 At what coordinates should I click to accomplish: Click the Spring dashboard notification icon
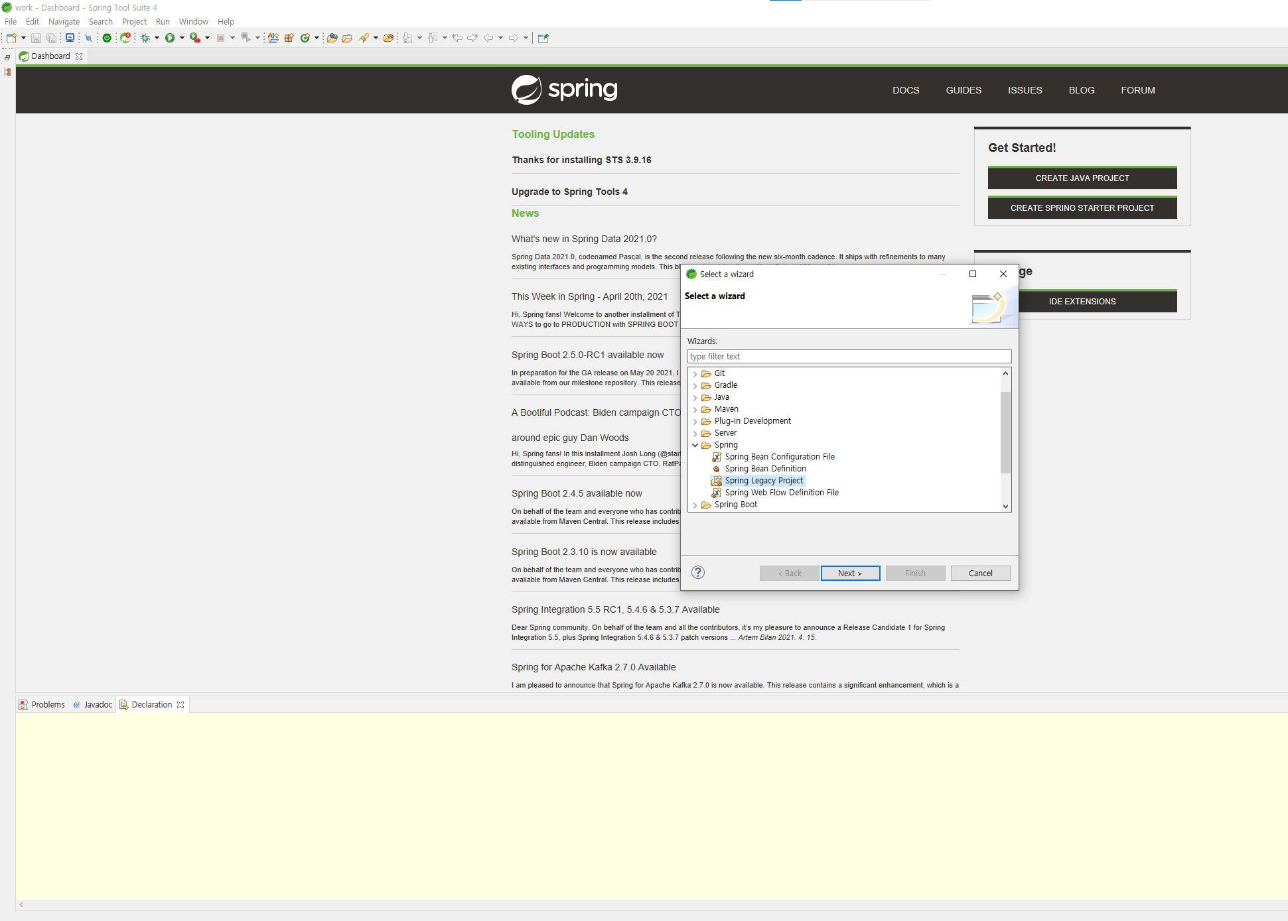[x=125, y=38]
